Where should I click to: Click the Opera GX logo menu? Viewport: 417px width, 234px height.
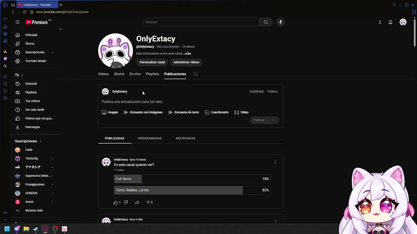pyautogui.click(x=5, y=5)
